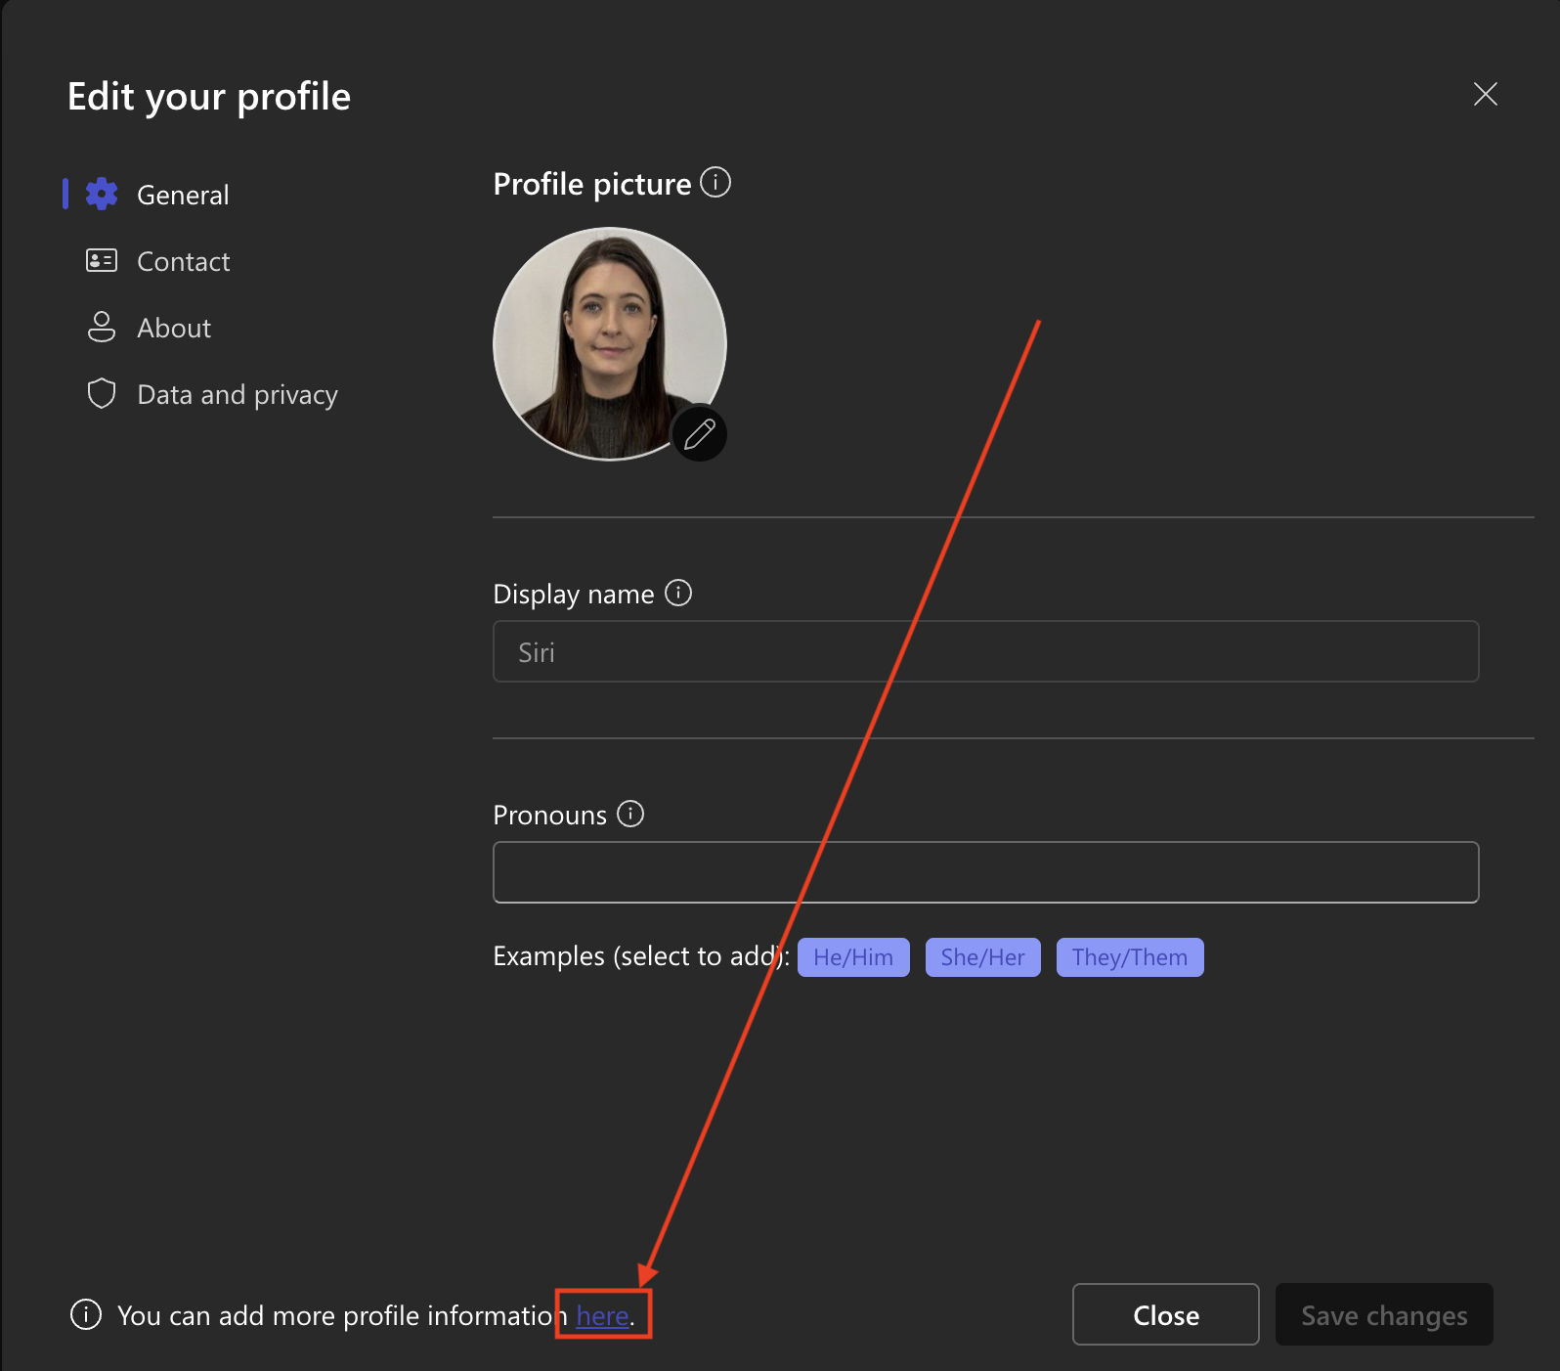1560x1371 pixels.
Task: Switch to the About section
Action: pos(174,328)
